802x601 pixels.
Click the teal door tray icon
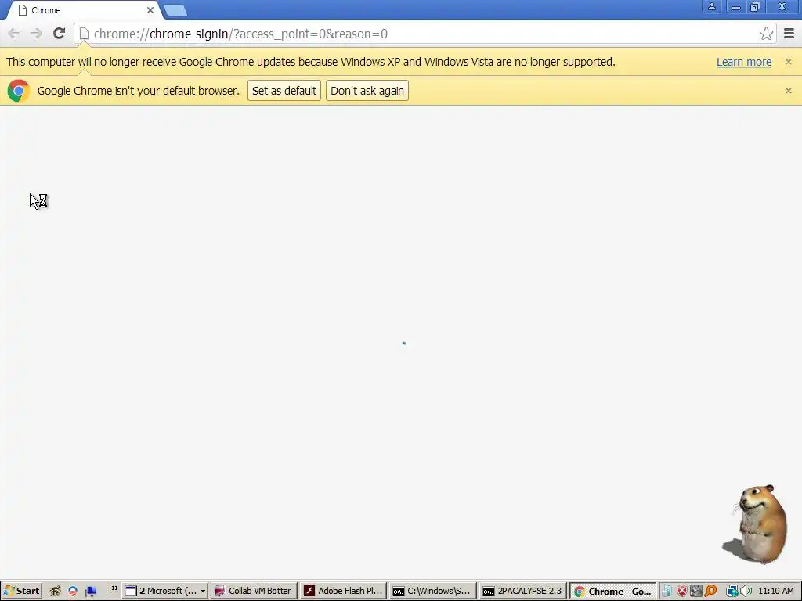click(x=667, y=592)
